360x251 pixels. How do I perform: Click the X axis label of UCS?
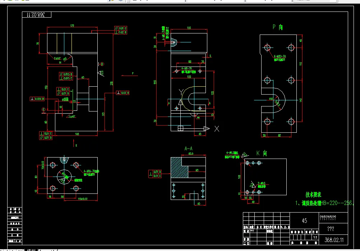pos(217,129)
